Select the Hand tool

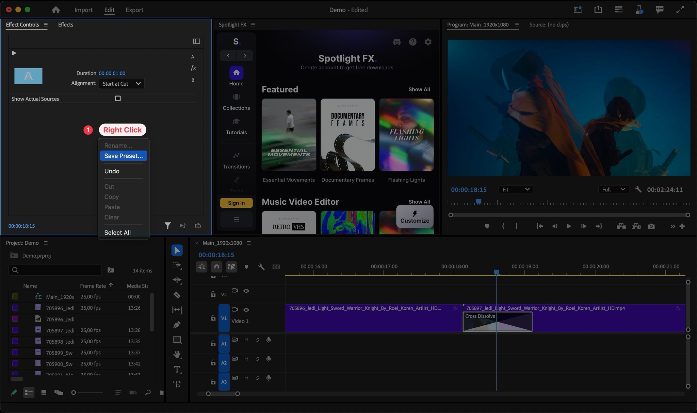click(177, 354)
